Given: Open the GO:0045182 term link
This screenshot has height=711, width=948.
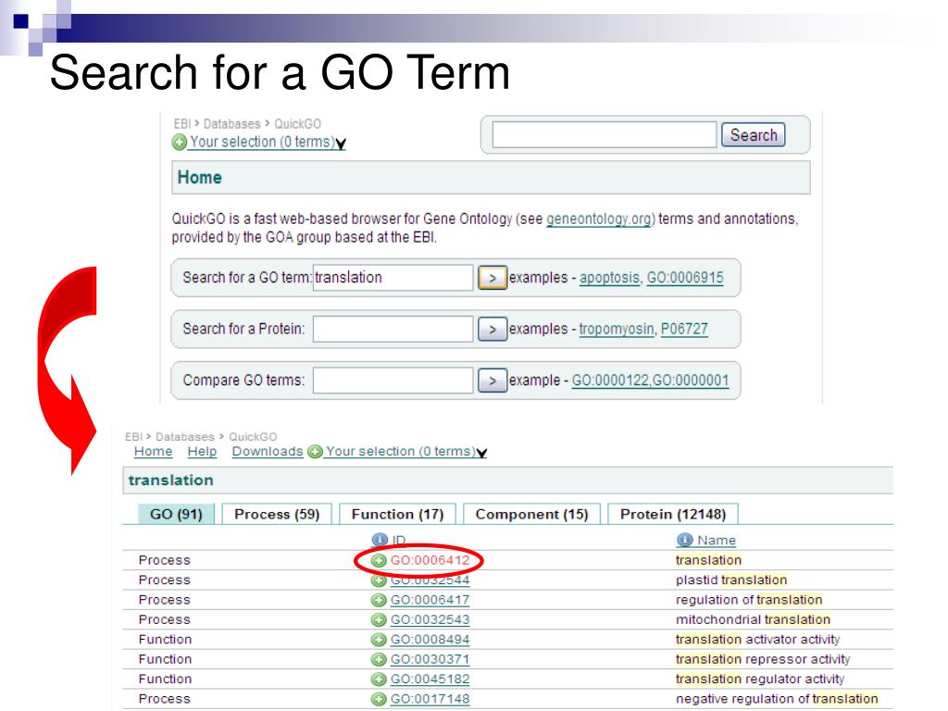Looking at the screenshot, I should tap(430, 680).
